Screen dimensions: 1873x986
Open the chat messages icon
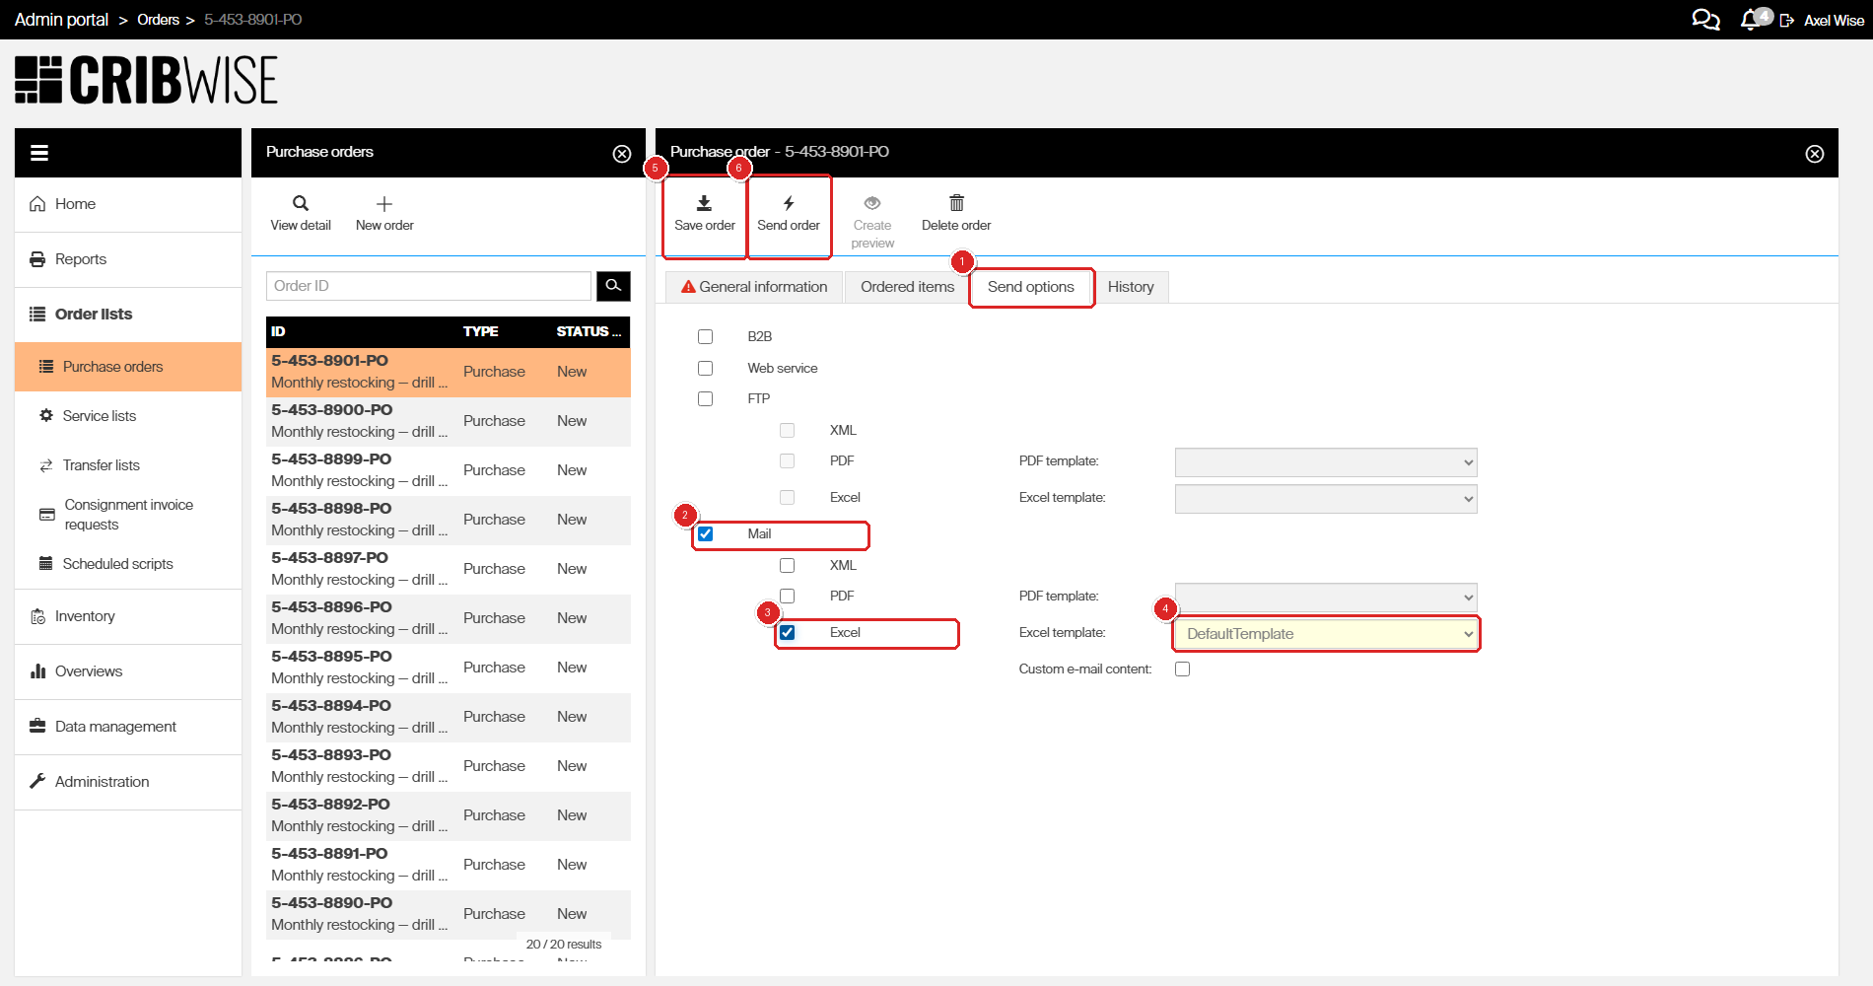(x=1704, y=20)
